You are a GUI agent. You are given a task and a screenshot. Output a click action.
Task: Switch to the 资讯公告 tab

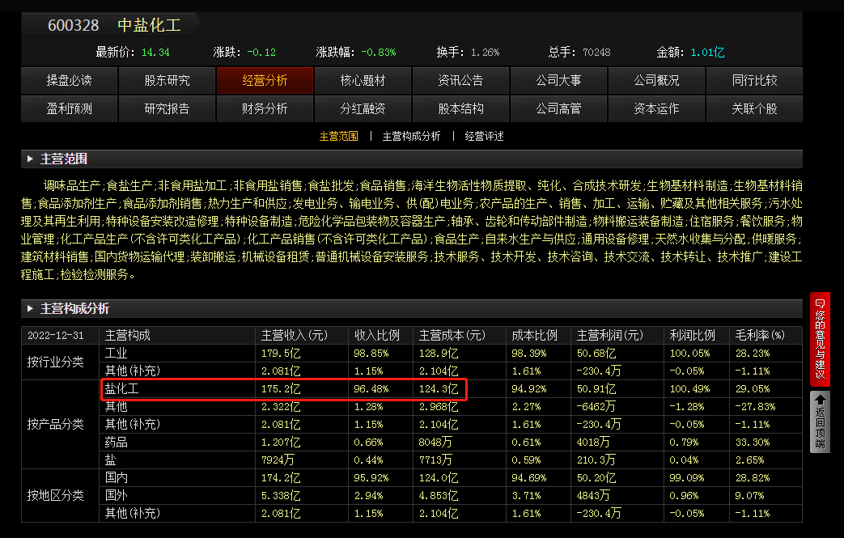460,80
